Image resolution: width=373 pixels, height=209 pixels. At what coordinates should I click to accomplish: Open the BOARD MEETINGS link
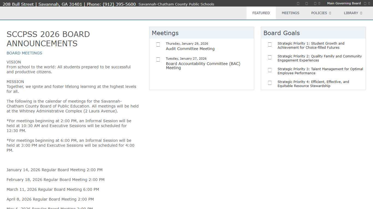pyautogui.click(x=24, y=53)
